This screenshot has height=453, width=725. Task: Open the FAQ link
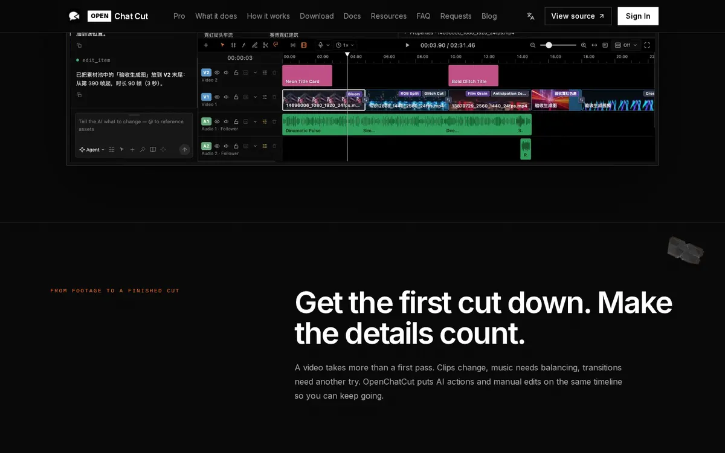tap(424, 16)
